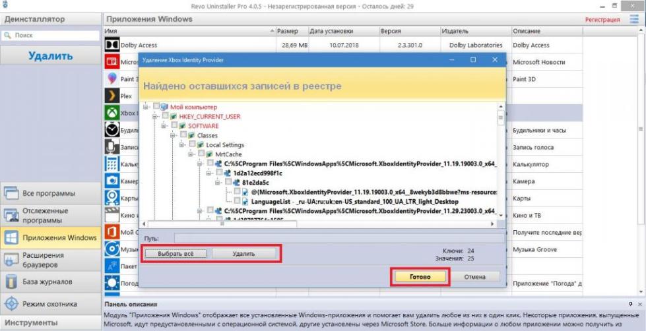The image size is (646, 331).
Task: Collapse the 81e2da5c tree node
Action: [218, 183]
